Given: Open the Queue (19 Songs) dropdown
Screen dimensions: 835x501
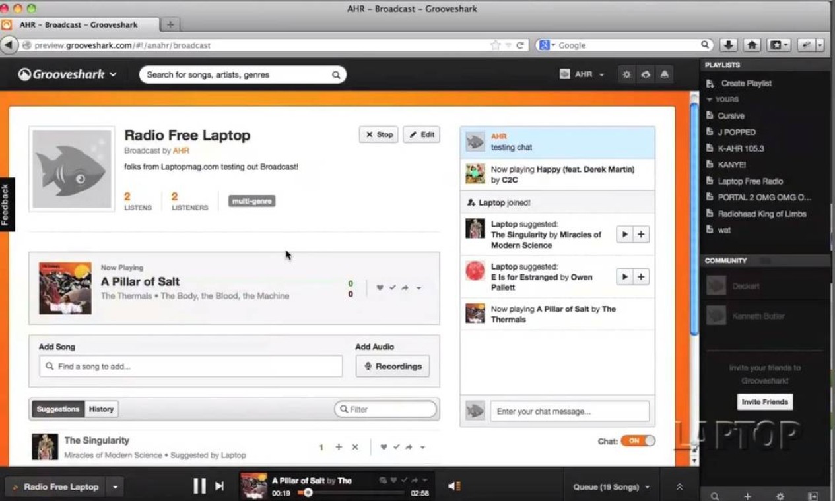Looking at the screenshot, I should tap(611, 486).
